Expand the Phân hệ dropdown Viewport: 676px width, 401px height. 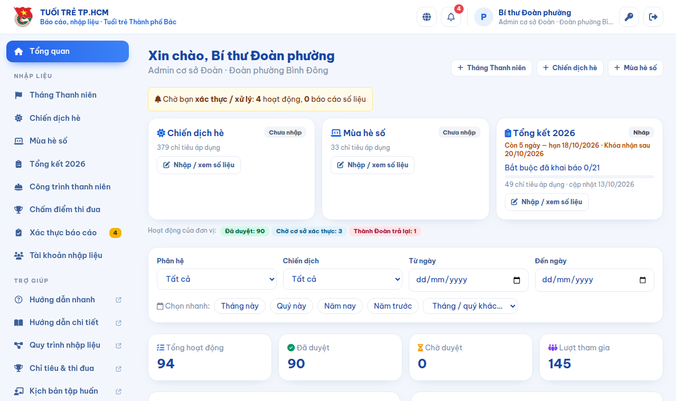(217, 279)
